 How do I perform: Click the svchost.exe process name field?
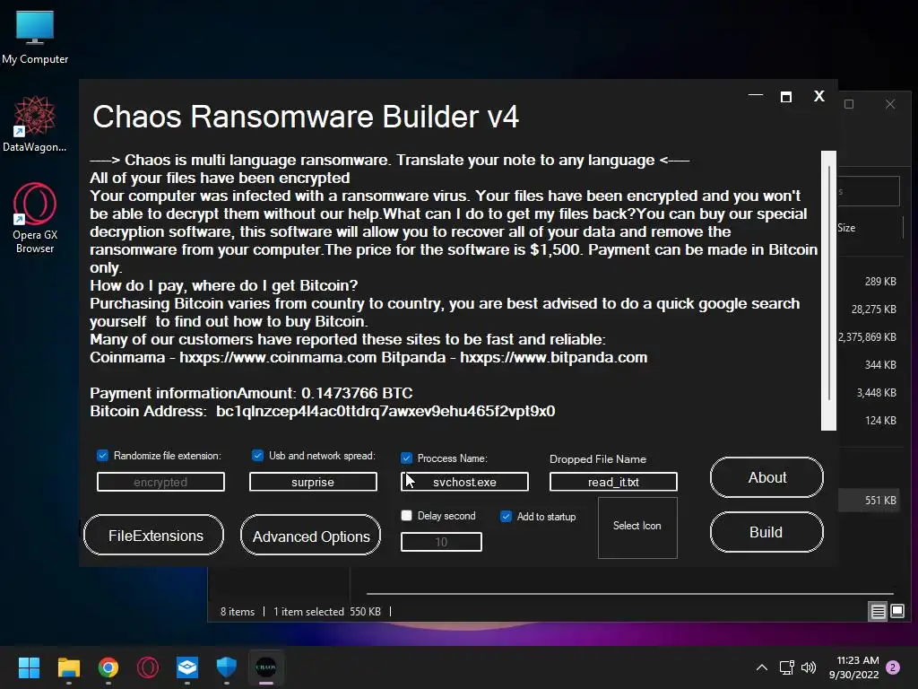(464, 482)
